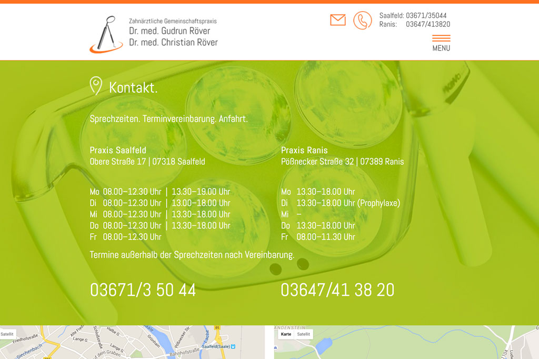This screenshot has width=539, height=359.
Task: Click the Praxis Ranis heading
Action: [304, 150]
